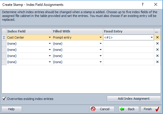
Task: Open fourth row Filled With (none) dropdown
Action: coord(100,56)
